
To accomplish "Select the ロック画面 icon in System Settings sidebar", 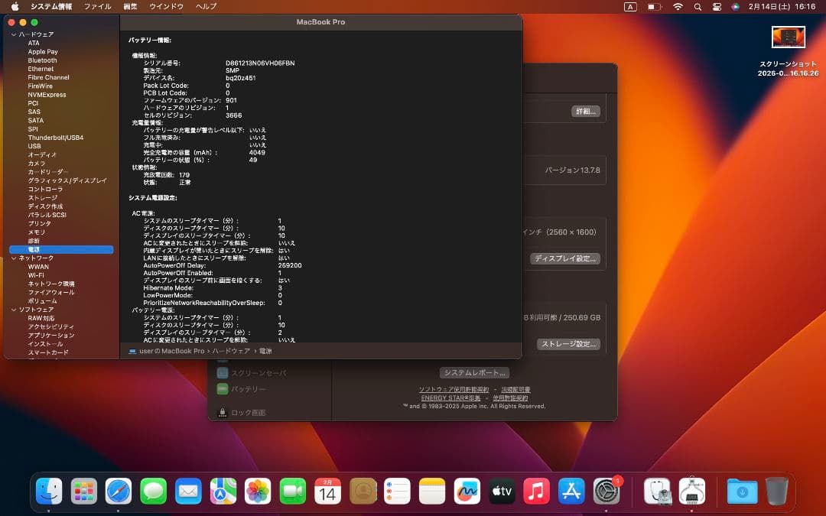I will coord(224,413).
